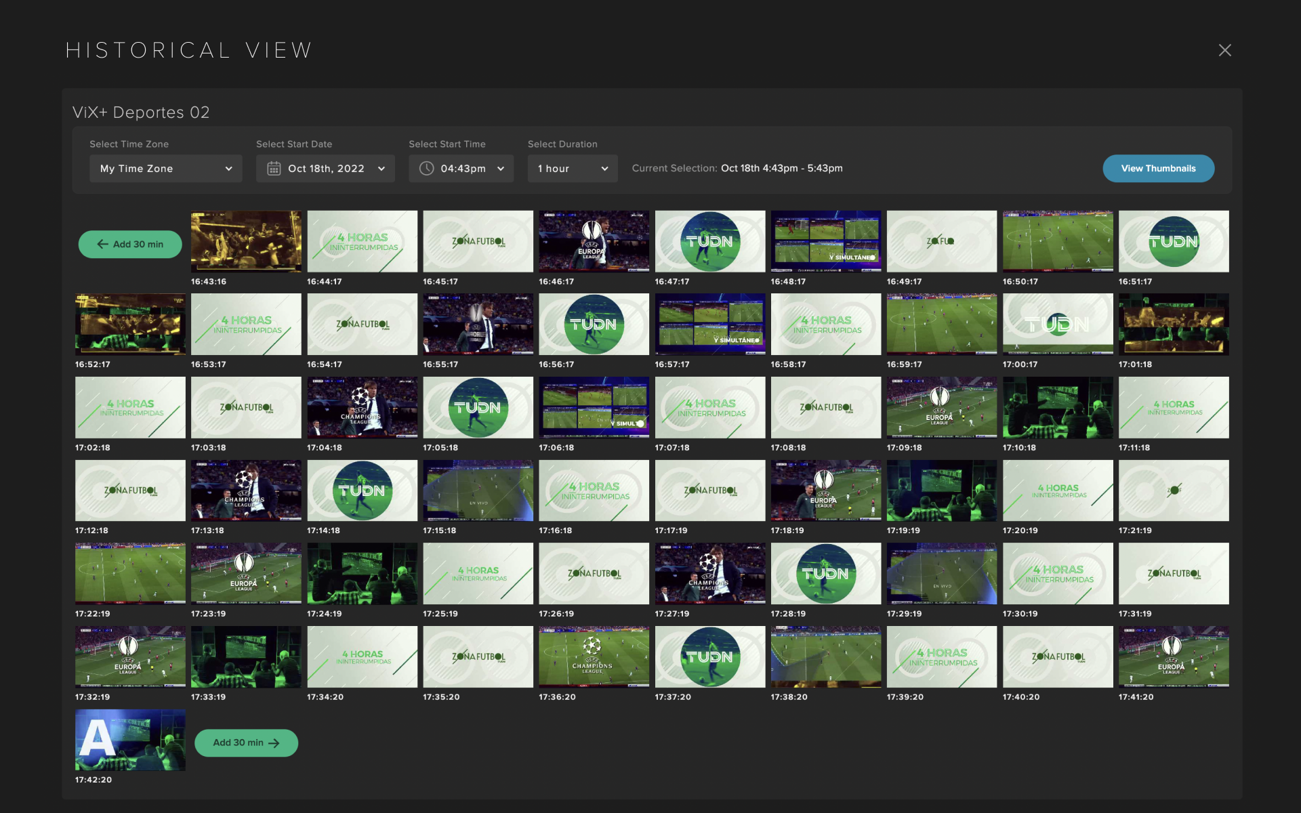Open the match thumbnail at 16:59:17

[942, 325]
